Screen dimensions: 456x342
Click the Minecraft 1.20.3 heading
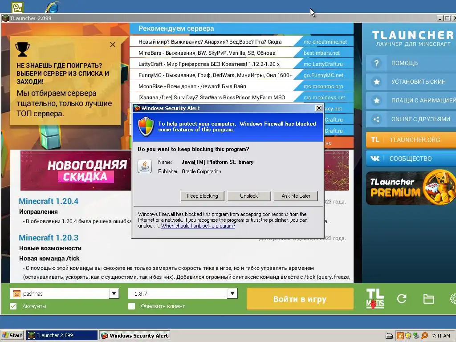(49, 238)
